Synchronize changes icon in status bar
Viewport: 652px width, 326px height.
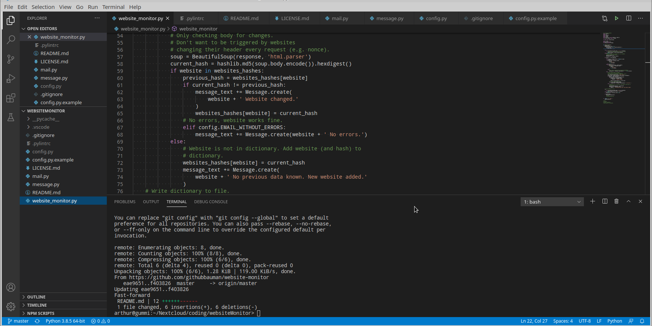(x=37, y=321)
